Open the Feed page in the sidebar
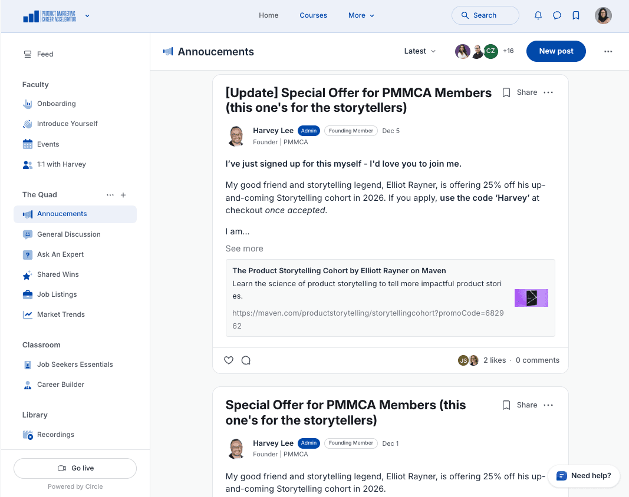Viewport: 629px width, 497px height. [x=75, y=54]
